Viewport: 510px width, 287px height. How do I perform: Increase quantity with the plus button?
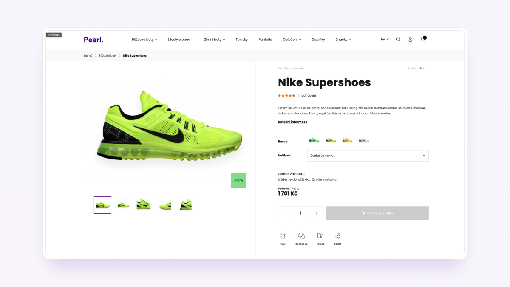(x=316, y=213)
